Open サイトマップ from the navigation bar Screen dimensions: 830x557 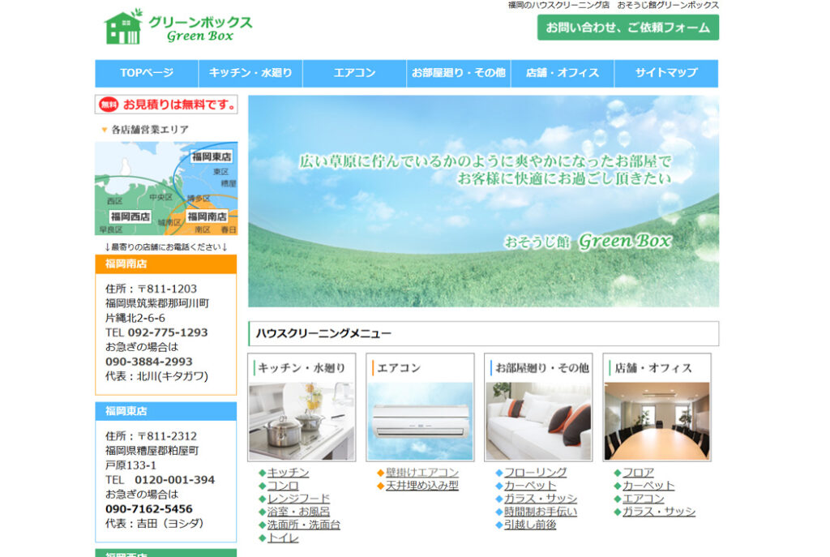(x=665, y=73)
